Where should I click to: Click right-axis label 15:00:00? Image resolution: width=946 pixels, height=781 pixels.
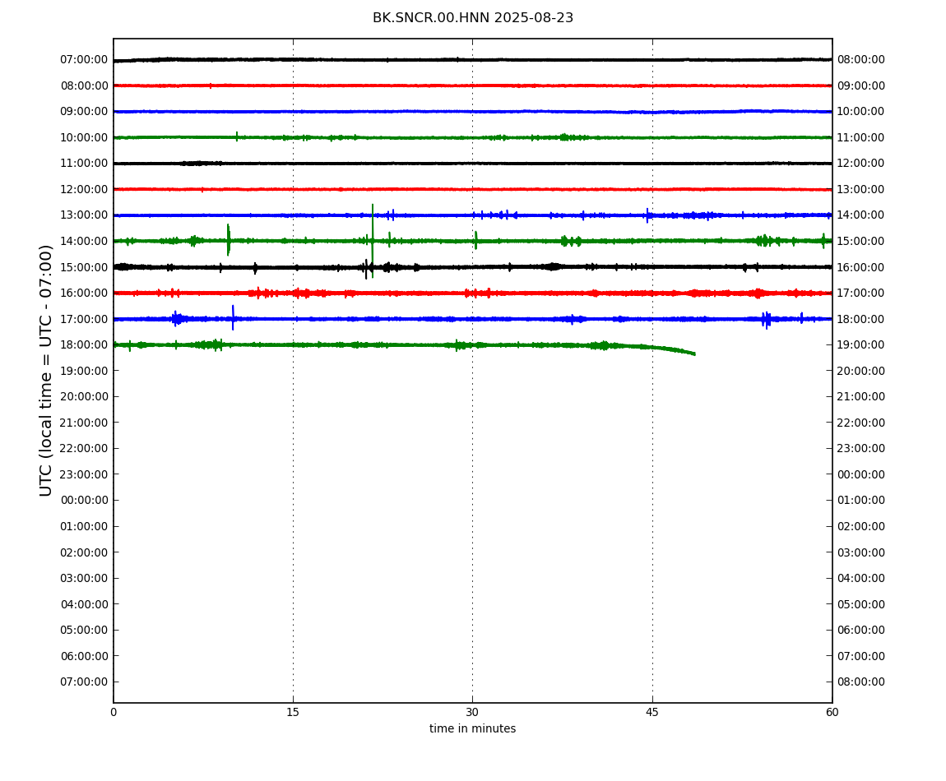tap(861, 241)
